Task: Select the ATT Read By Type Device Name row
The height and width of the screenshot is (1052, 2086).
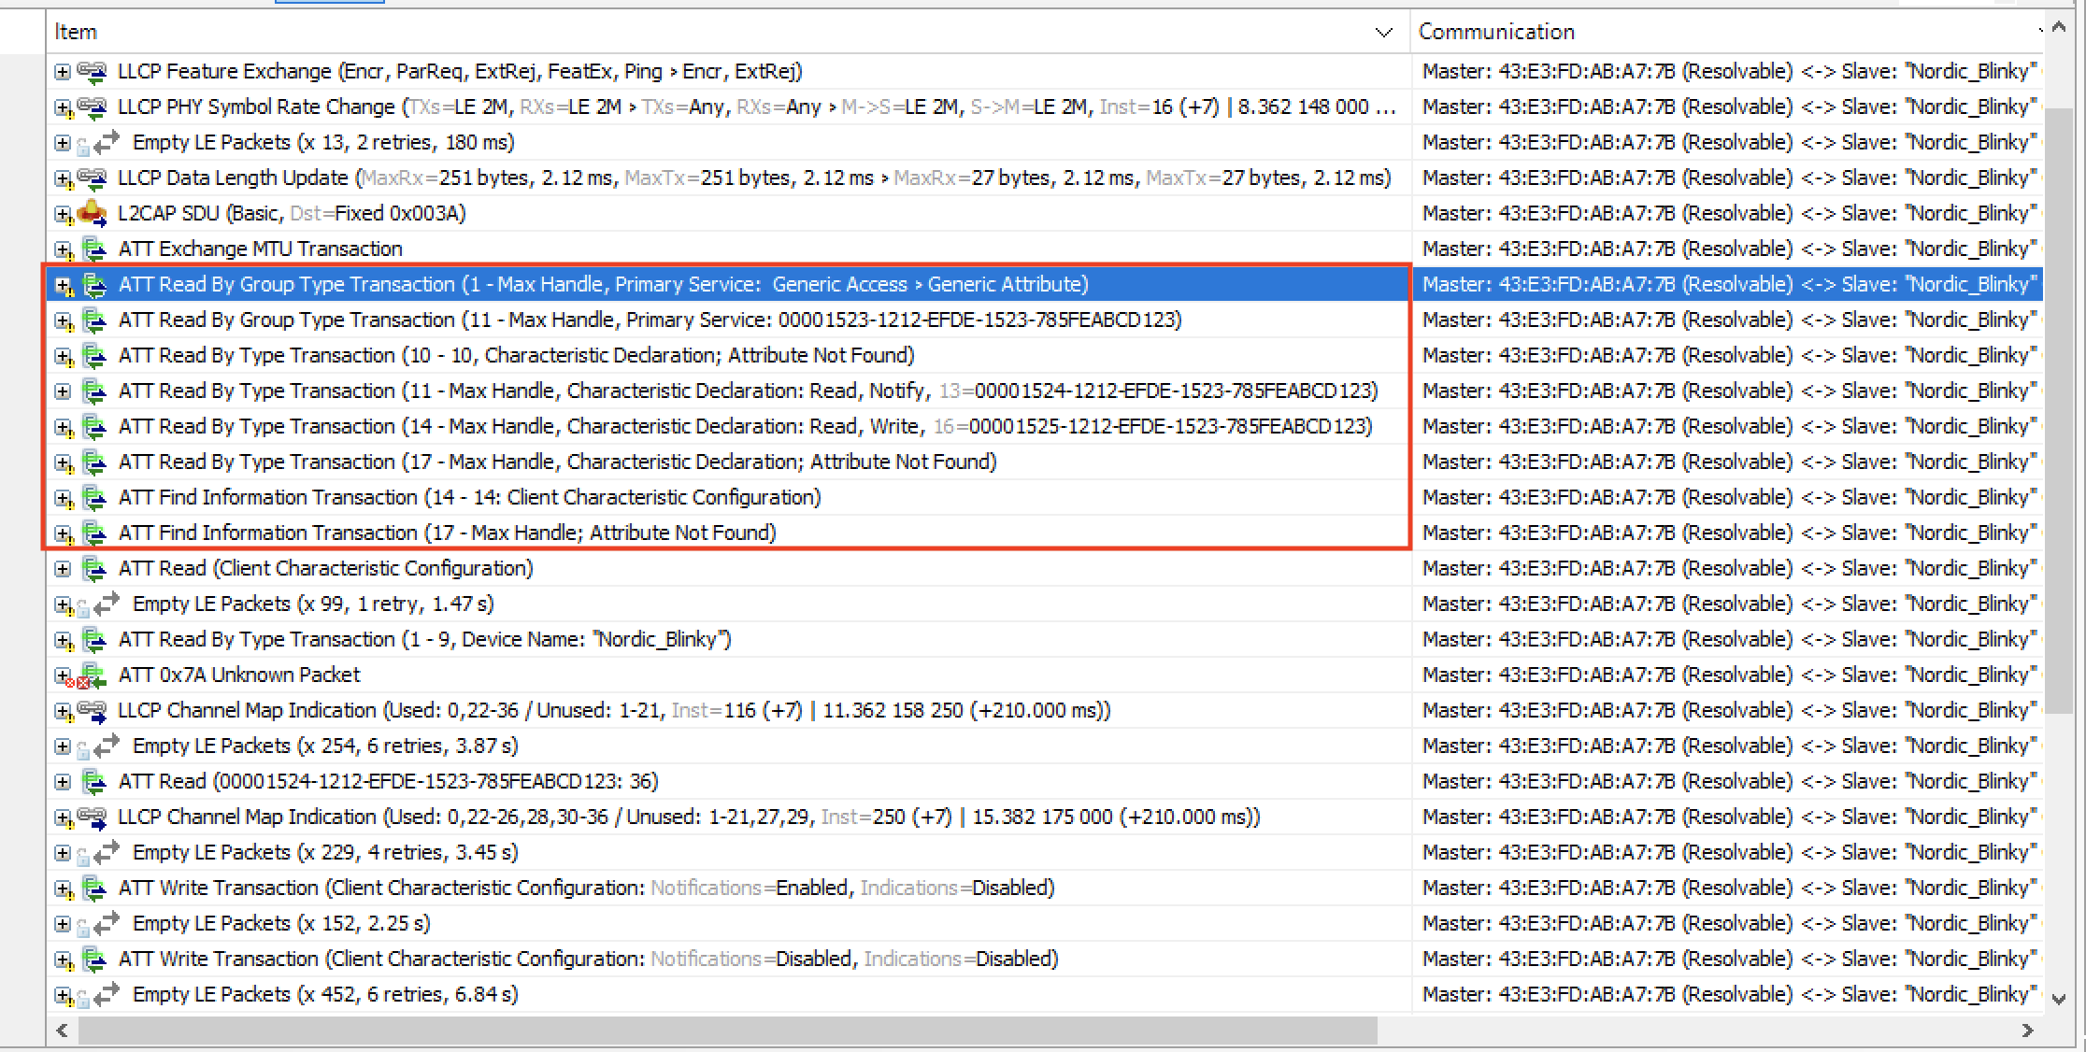Action: point(421,639)
